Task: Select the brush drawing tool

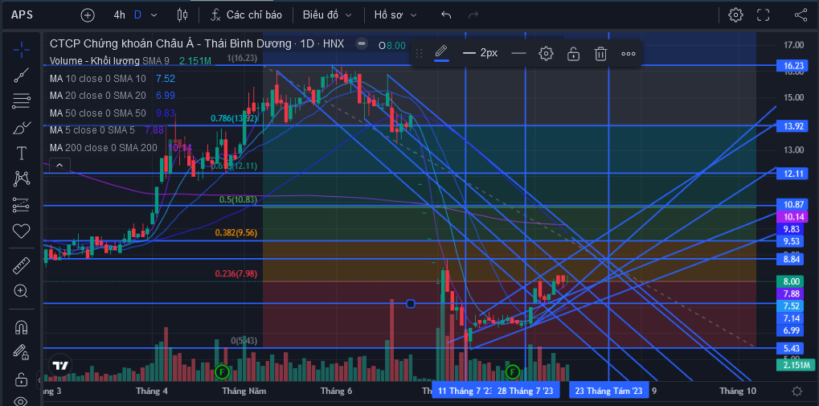Action: click(x=22, y=127)
